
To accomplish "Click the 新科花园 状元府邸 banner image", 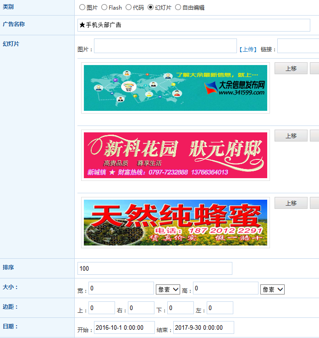I will pos(175,155).
